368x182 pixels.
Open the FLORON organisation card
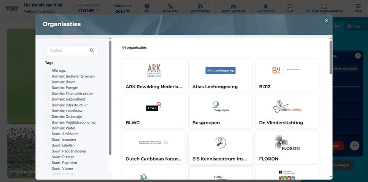click(287, 147)
